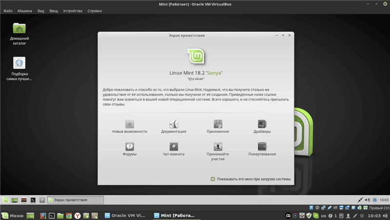The height and width of the screenshot is (220, 390).
Task: Open the guest update manager shield icon
Action: [375, 200]
